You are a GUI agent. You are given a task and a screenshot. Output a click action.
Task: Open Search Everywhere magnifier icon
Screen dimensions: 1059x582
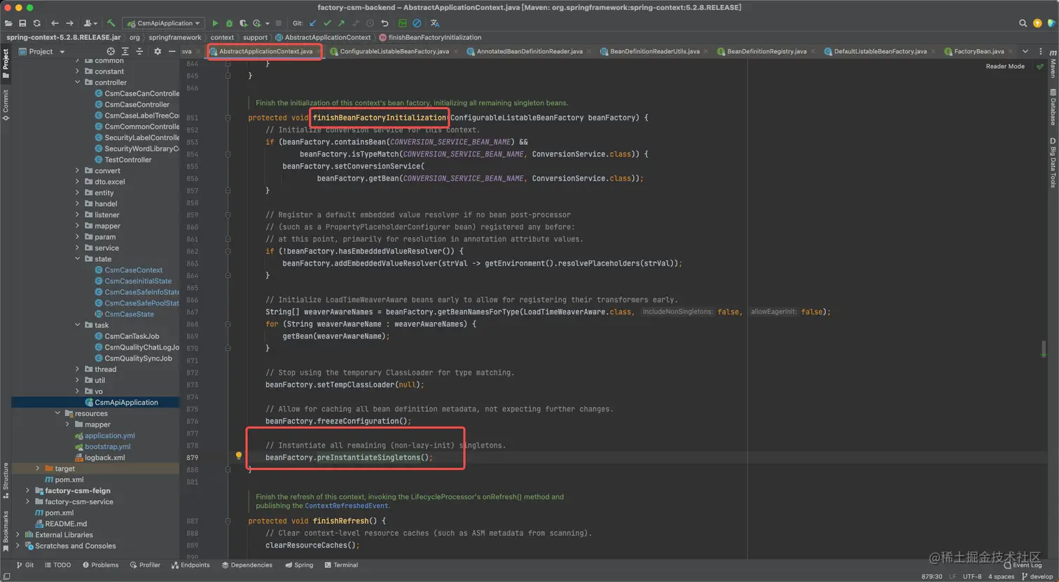pos(1023,23)
